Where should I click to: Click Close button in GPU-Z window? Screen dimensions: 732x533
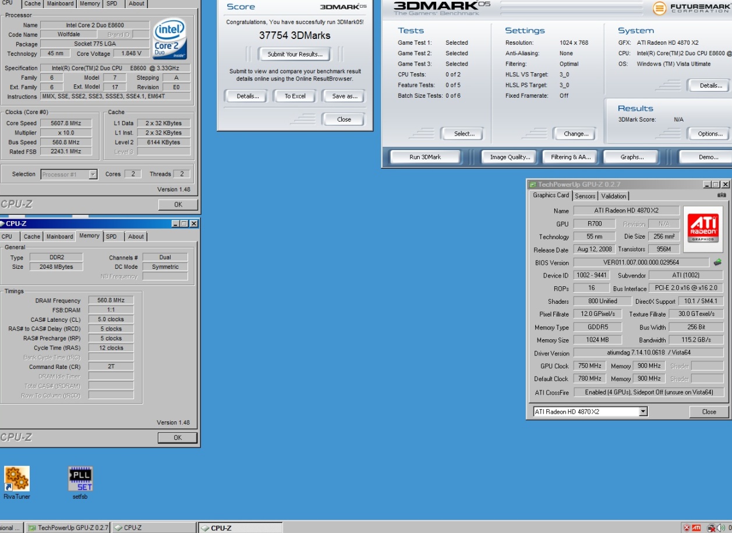[709, 411]
